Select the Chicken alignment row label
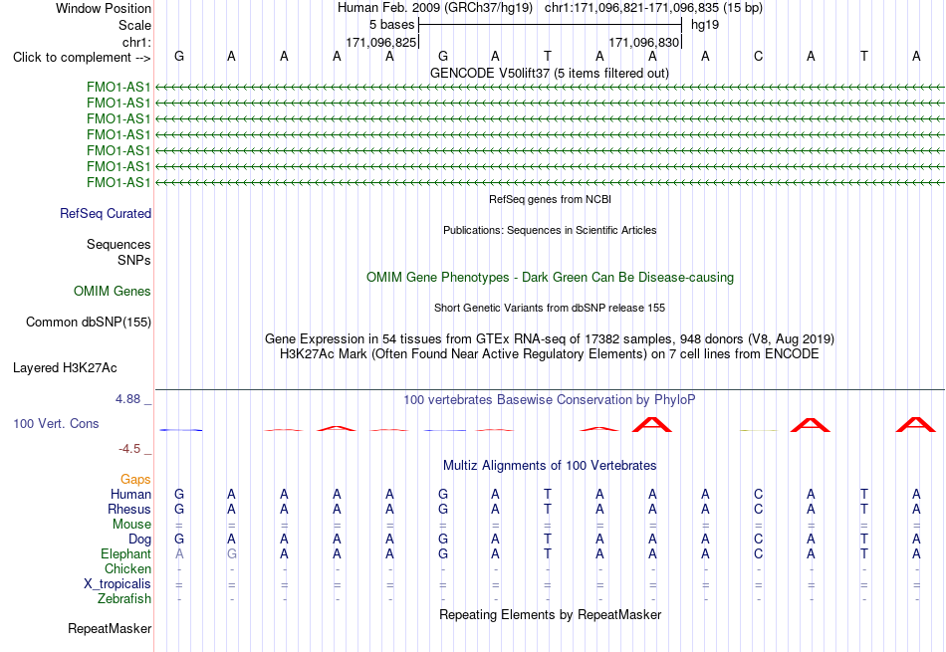Screen dimensions: 946x652 coord(127,568)
